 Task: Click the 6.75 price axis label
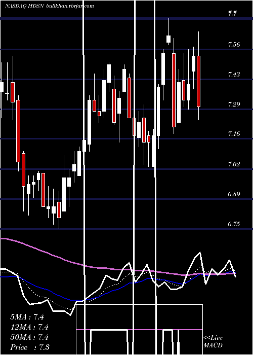234,224
